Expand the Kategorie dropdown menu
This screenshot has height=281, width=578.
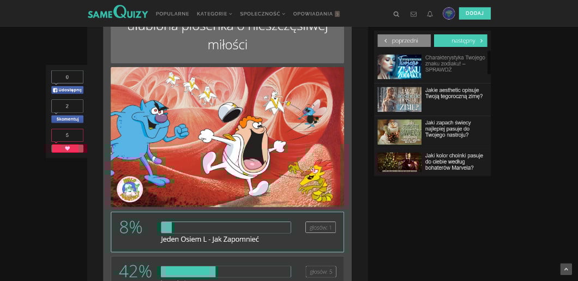click(x=214, y=14)
